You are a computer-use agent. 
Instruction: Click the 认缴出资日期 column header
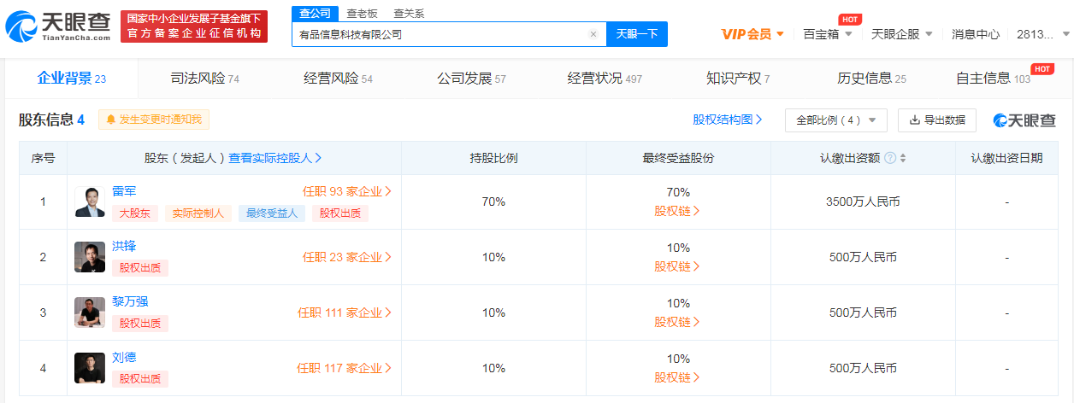point(1006,158)
